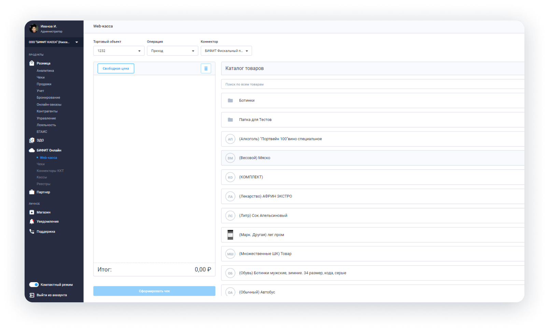Click Выйти из аккаунта link
Screen dimensions: 549x331
(52, 295)
